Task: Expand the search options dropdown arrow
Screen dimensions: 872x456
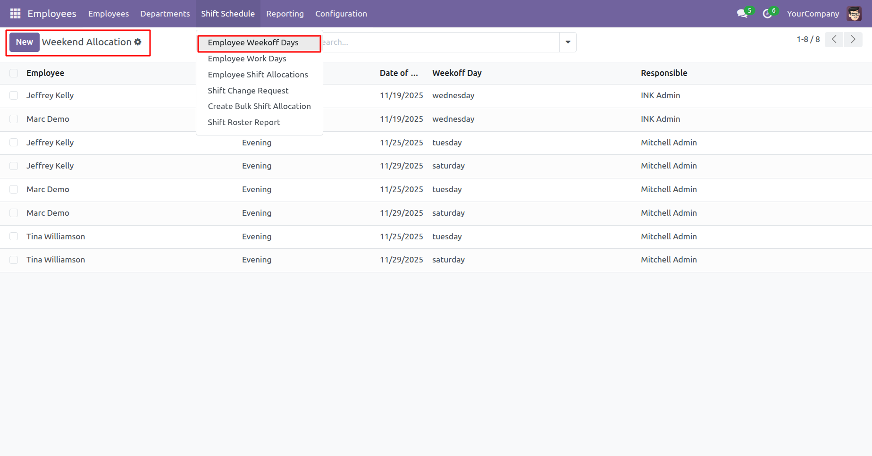Action: click(x=568, y=42)
